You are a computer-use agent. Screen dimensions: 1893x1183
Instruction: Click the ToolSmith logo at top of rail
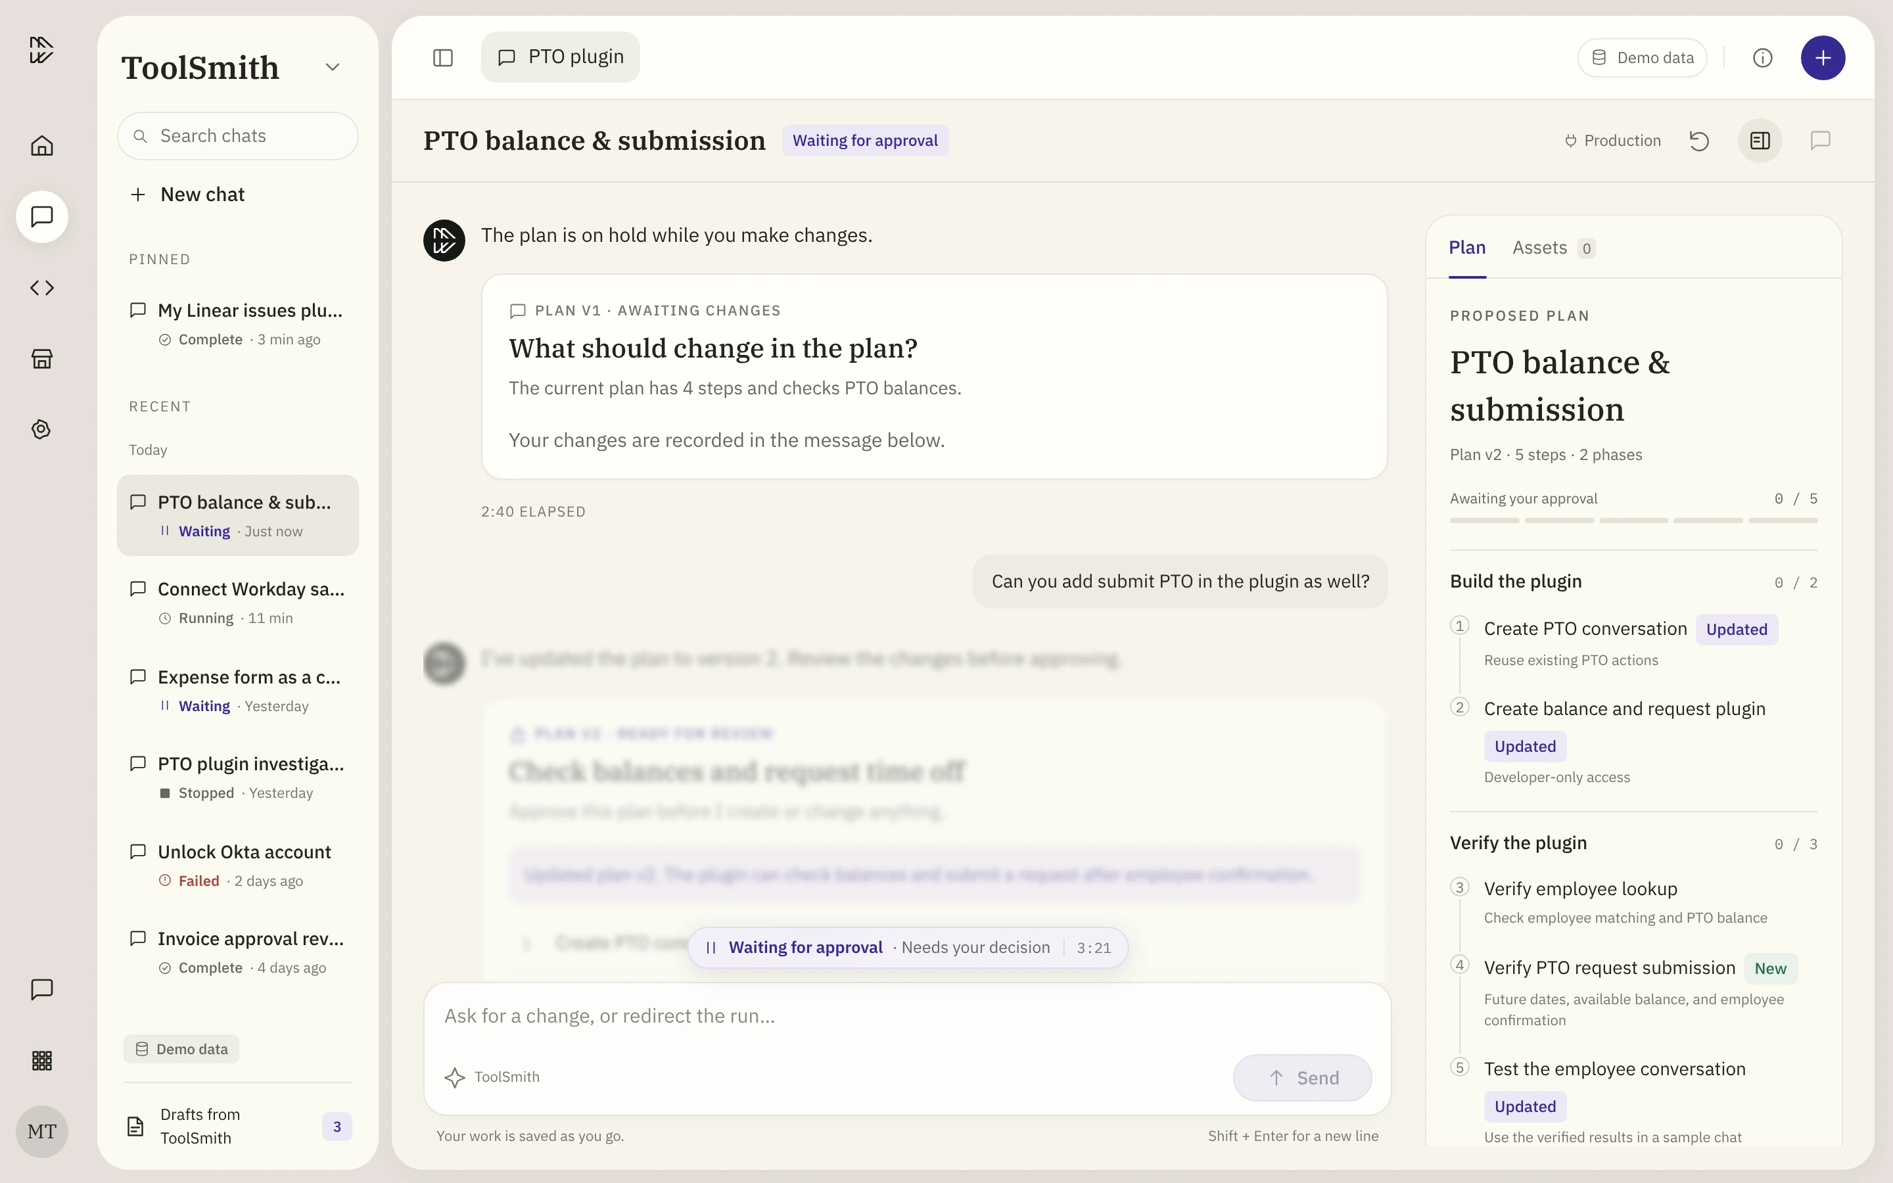41,49
